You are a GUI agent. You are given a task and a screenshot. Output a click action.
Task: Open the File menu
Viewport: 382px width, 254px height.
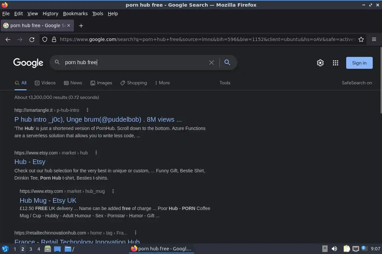click(x=6, y=14)
